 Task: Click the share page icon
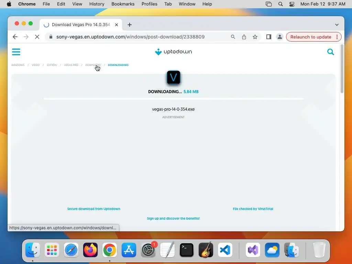click(x=244, y=37)
